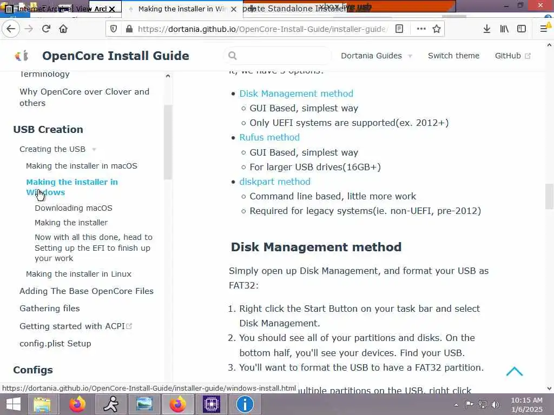Open tracking protection shield info

114,29
